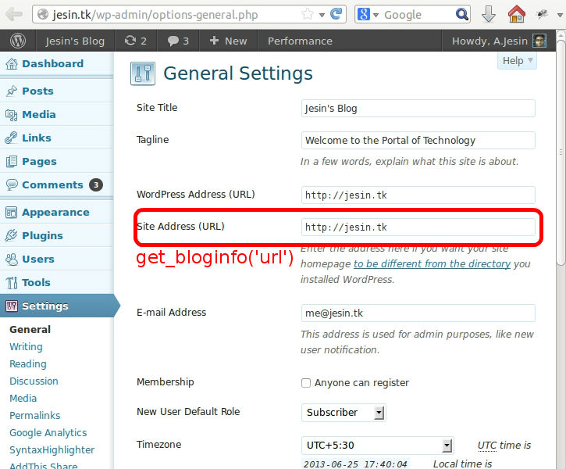Image resolution: width=566 pixels, height=469 pixels.
Task: Click WordPress Address URL field
Action: 418,195
